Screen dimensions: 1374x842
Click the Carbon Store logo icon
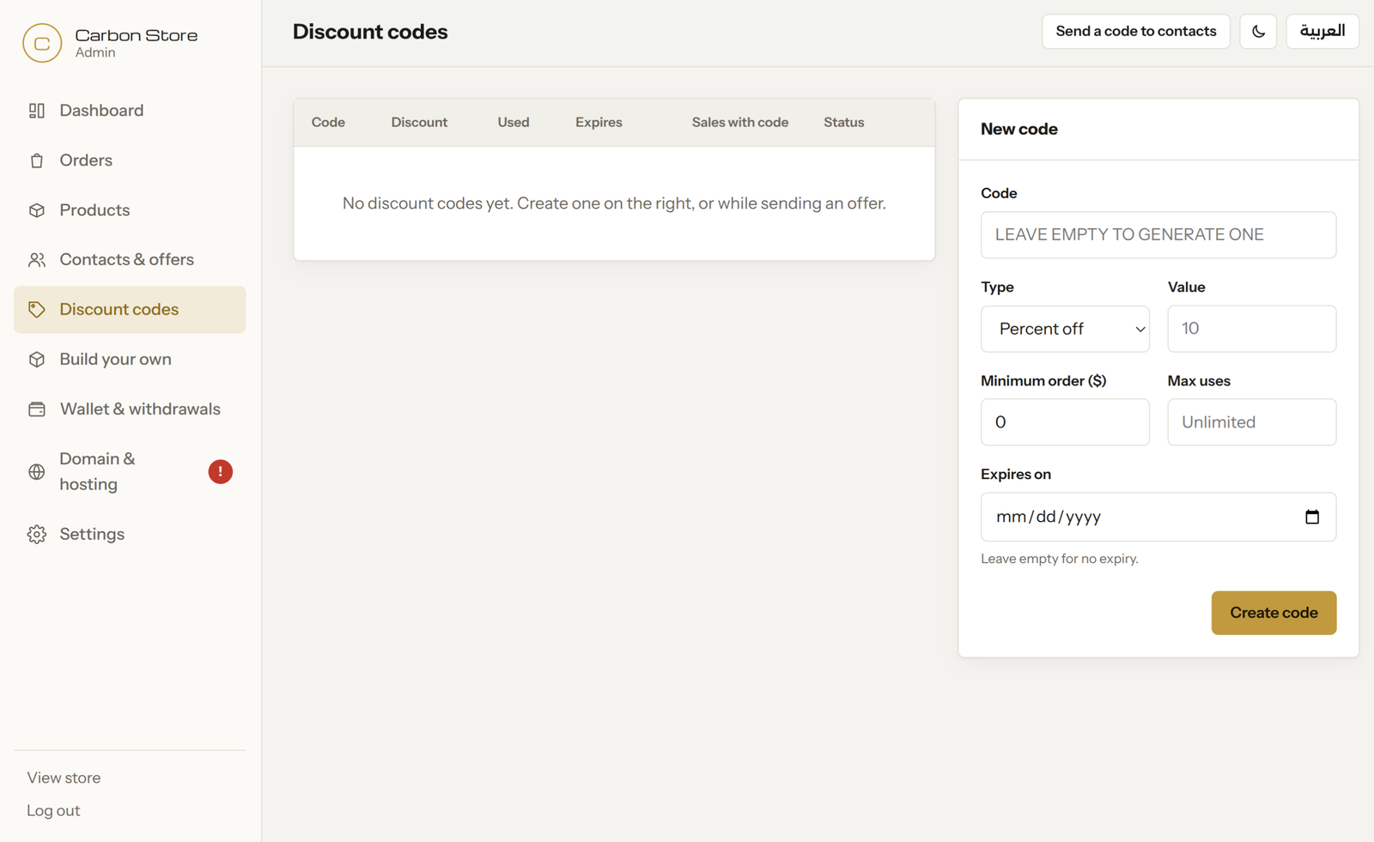pyautogui.click(x=42, y=43)
